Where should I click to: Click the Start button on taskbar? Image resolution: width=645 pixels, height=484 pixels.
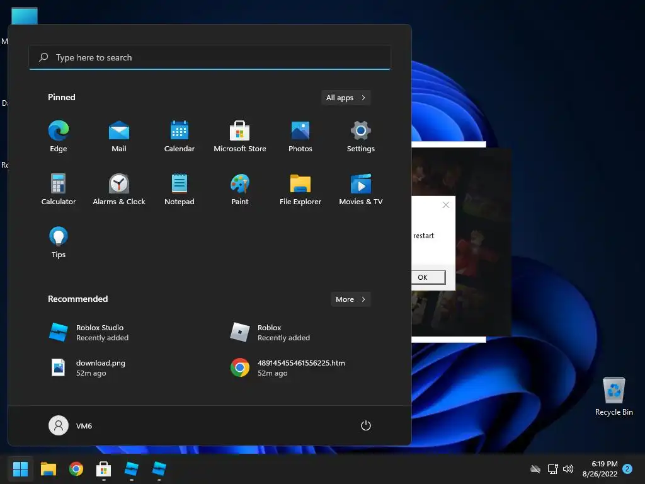pos(20,469)
